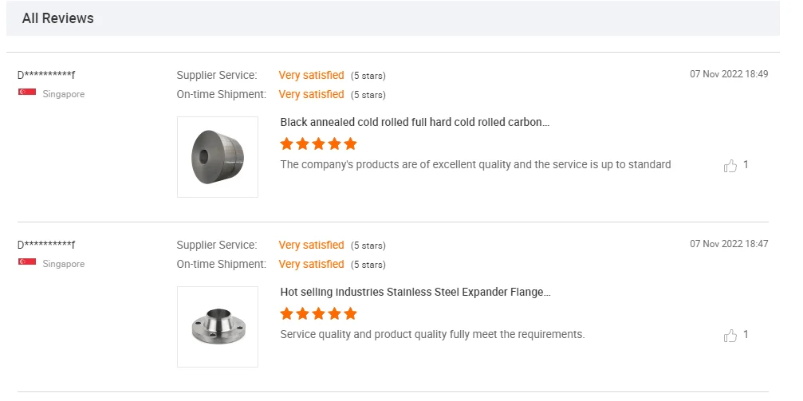Select the All Reviews heading
The width and height of the screenshot is (803, 401).
[x=57, y=18]
